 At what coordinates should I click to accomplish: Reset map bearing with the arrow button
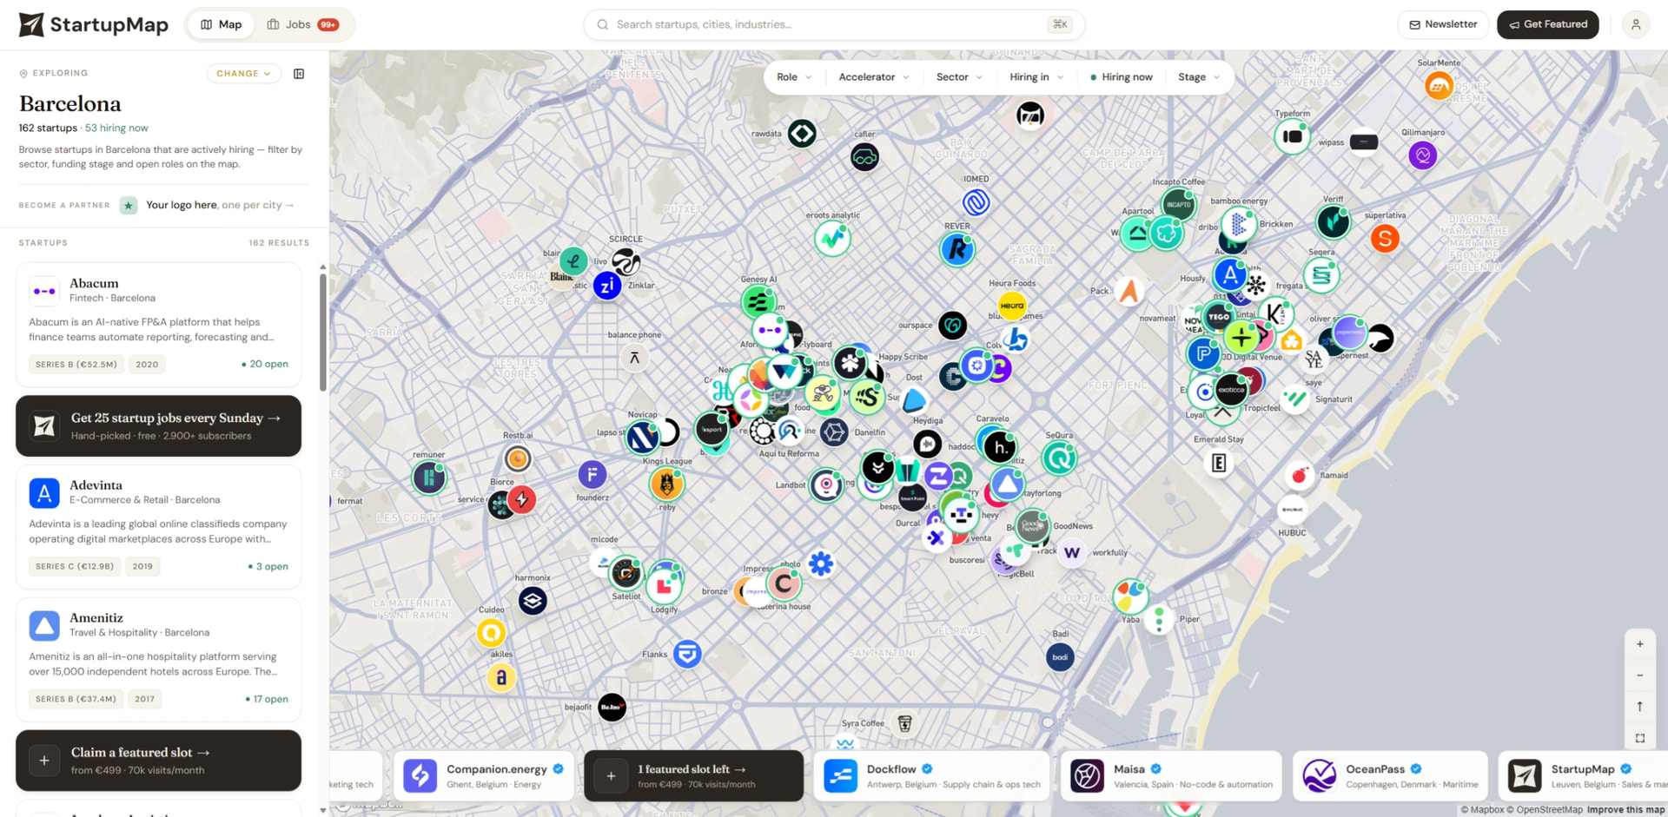point(1639,707)
